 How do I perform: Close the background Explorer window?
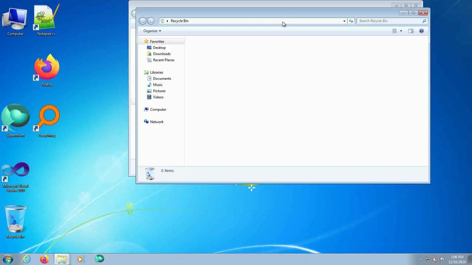pos(416,5)
